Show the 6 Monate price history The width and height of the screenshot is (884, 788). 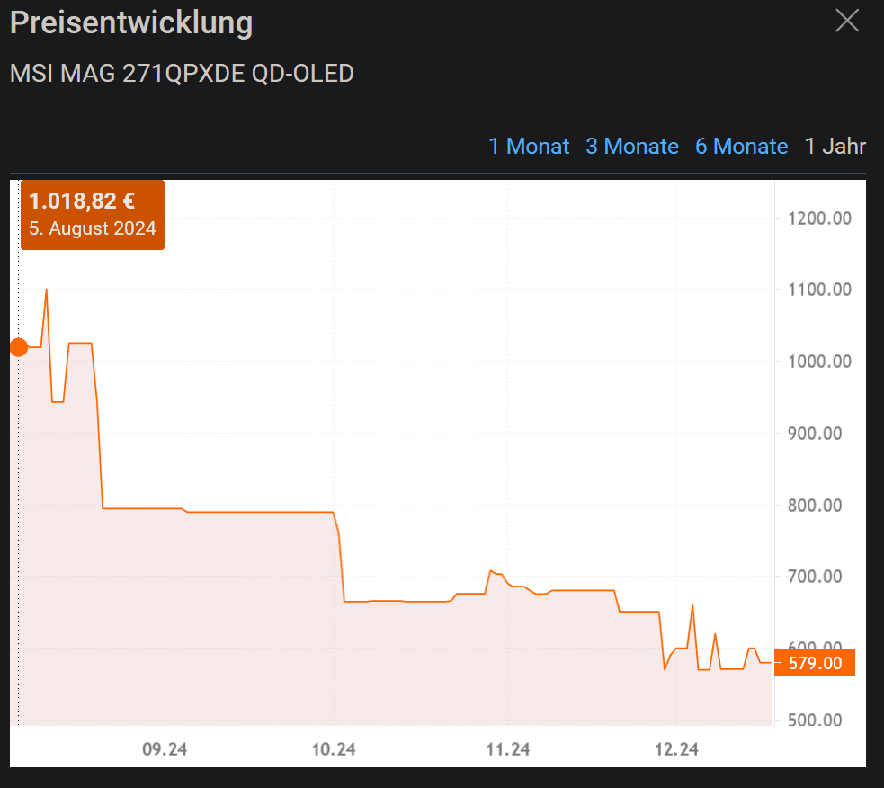pos(741,147)
